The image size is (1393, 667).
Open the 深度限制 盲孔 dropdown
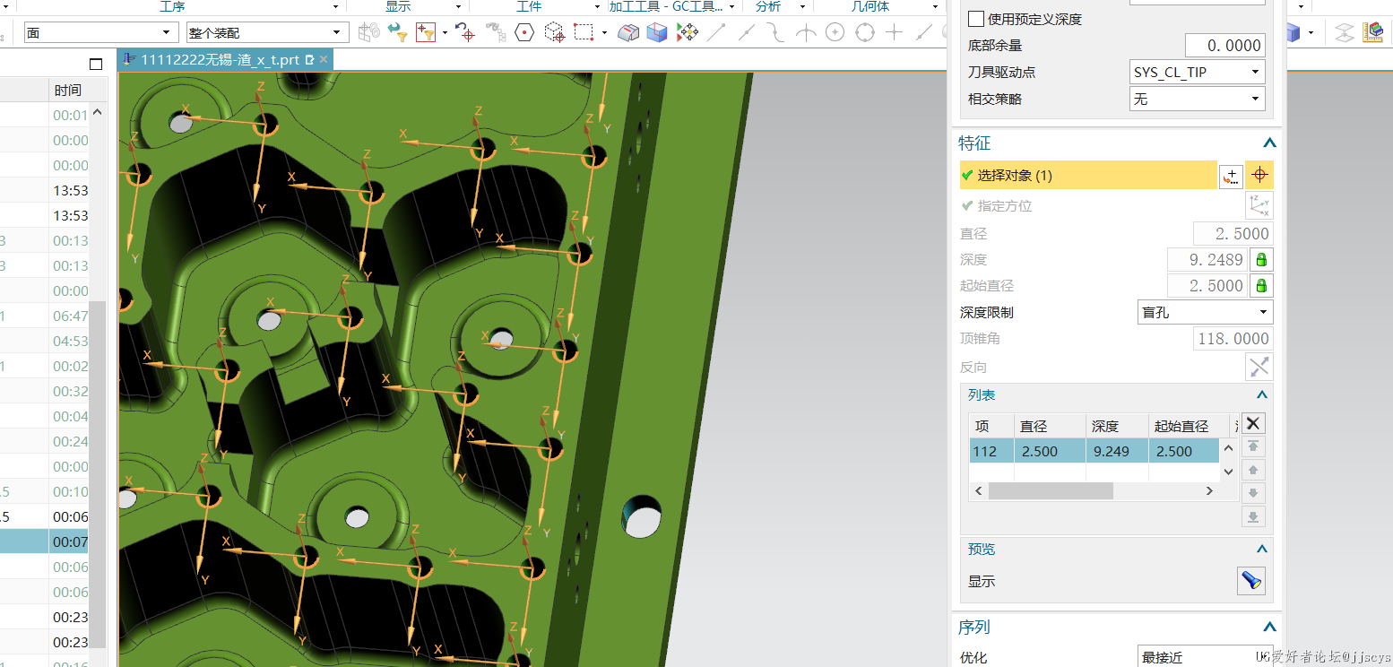pos(1205,313)
